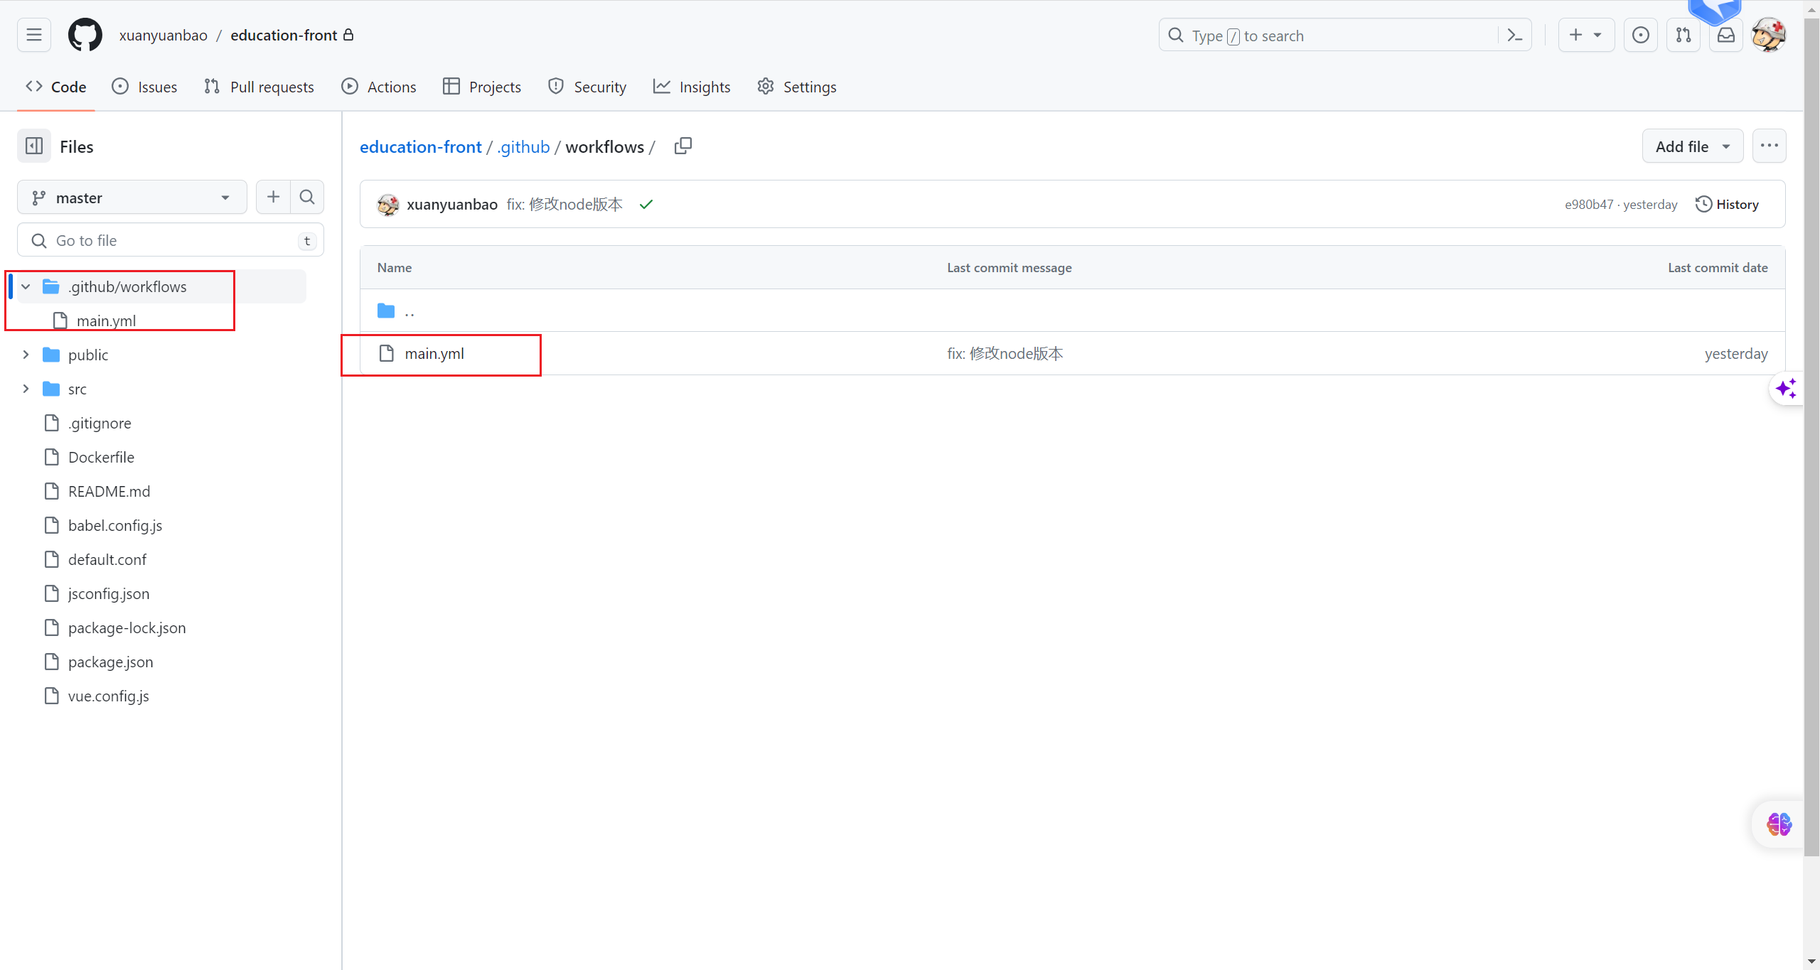
Task: Expand the public folder
Action: coord(26,355)
